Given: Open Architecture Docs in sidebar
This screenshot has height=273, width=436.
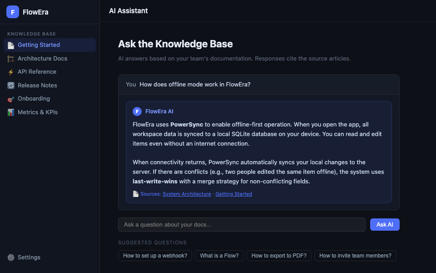Looking at the screenshot, I should pos(42,59).
